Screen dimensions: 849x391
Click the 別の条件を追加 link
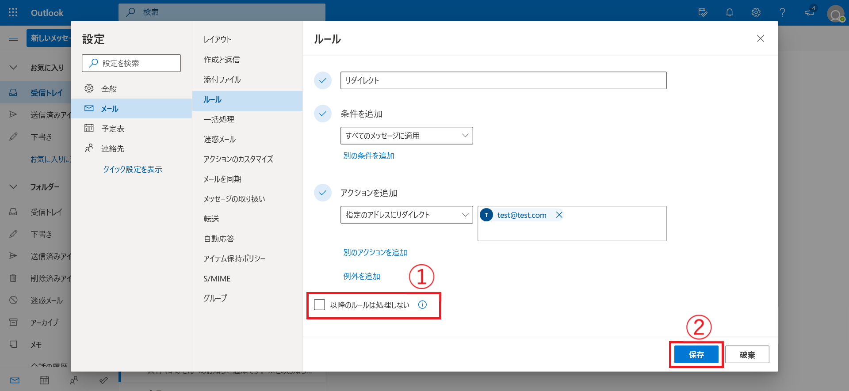tap(369, 156)
